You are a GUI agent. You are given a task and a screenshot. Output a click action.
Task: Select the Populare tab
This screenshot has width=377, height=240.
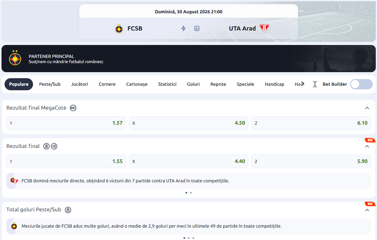click(x=19, y=84)
